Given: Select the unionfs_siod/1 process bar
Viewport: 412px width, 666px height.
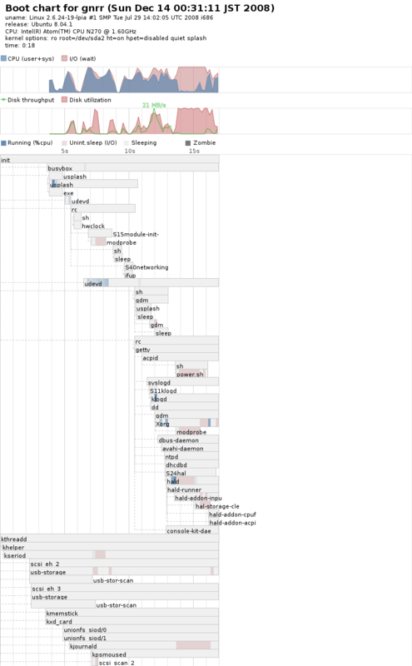Looking at the screenshot, I should click(x=141, y=638).
